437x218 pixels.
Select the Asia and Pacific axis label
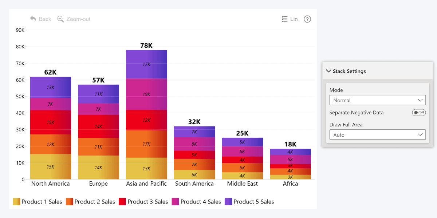[x=146, y=183]
